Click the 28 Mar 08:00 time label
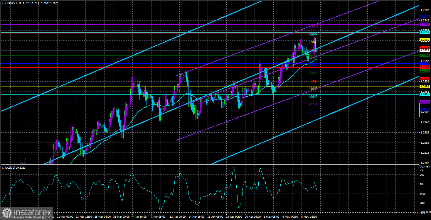This screenshot has height=220, width=431. pyautogui.click(x=103, y=217)
